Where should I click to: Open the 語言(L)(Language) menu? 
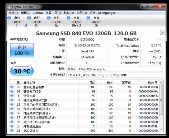pos(102,13)
